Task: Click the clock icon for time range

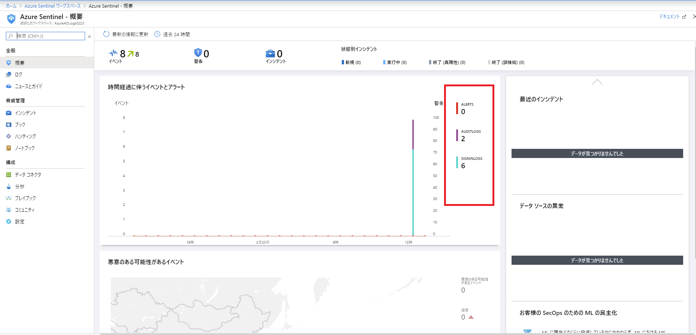Action: (157, 34)
